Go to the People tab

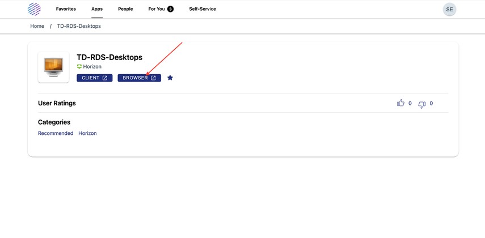coord(125,9)
